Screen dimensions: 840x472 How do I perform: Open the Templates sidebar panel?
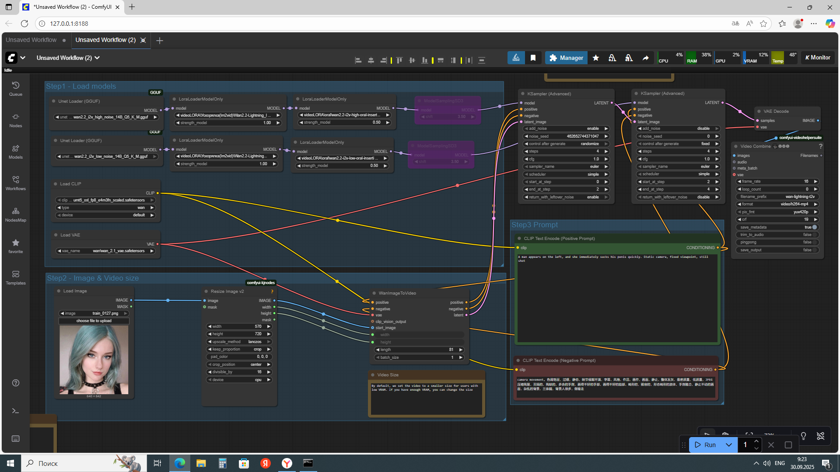(16, 277)
